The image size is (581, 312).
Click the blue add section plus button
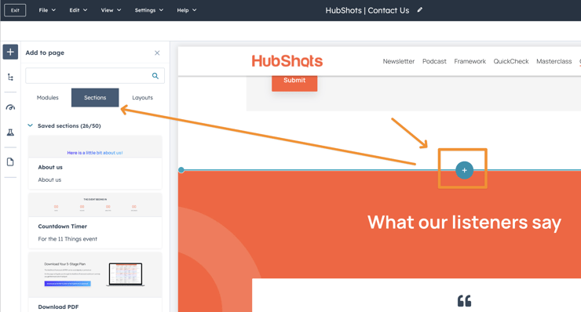[x=464, y=170]
